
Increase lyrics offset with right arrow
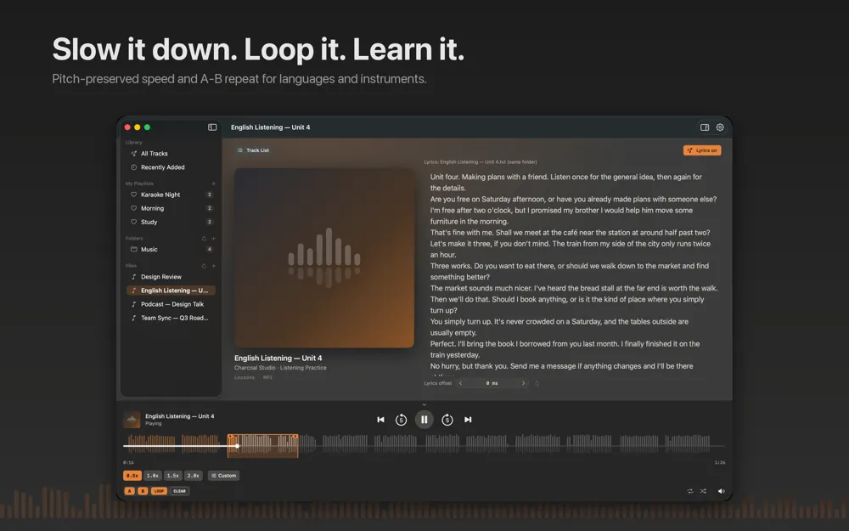coord(523,383)
